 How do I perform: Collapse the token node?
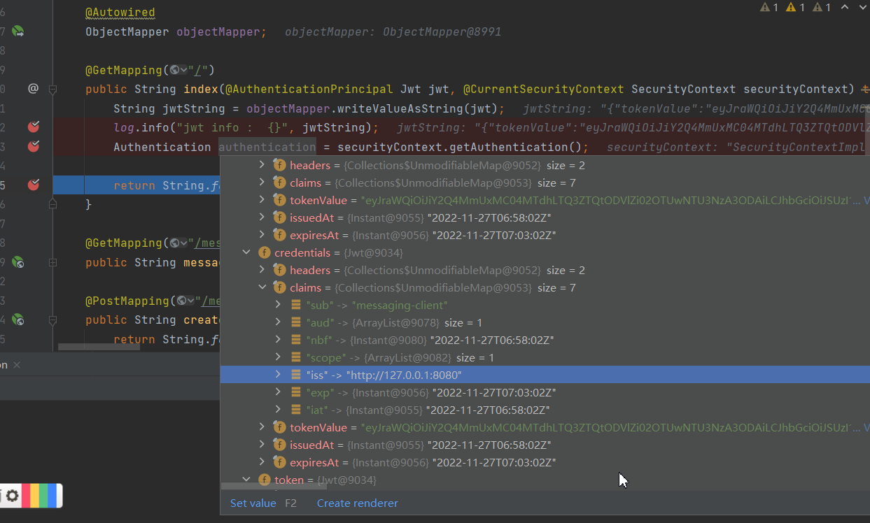pyautogui.click(x=246, y=480)
